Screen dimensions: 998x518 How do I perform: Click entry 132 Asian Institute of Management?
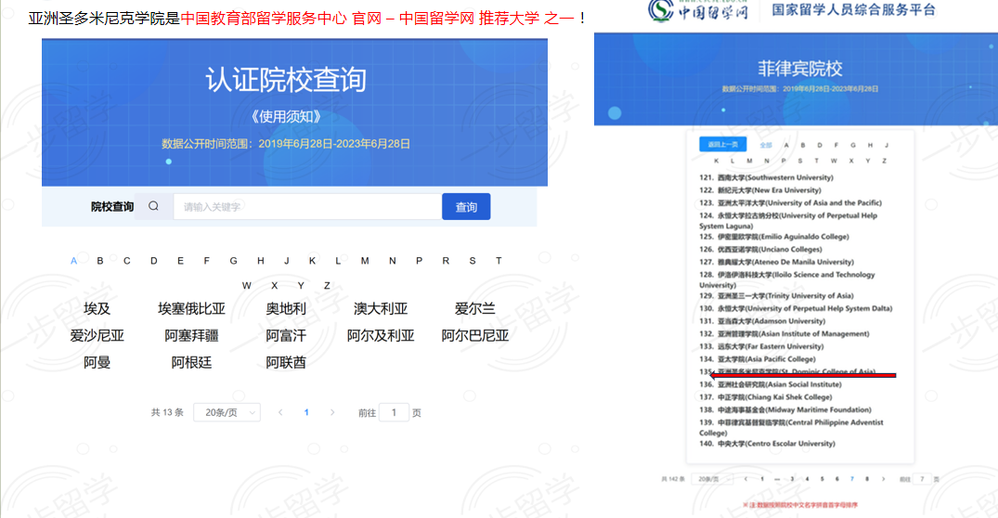click(x=784, y=334)
